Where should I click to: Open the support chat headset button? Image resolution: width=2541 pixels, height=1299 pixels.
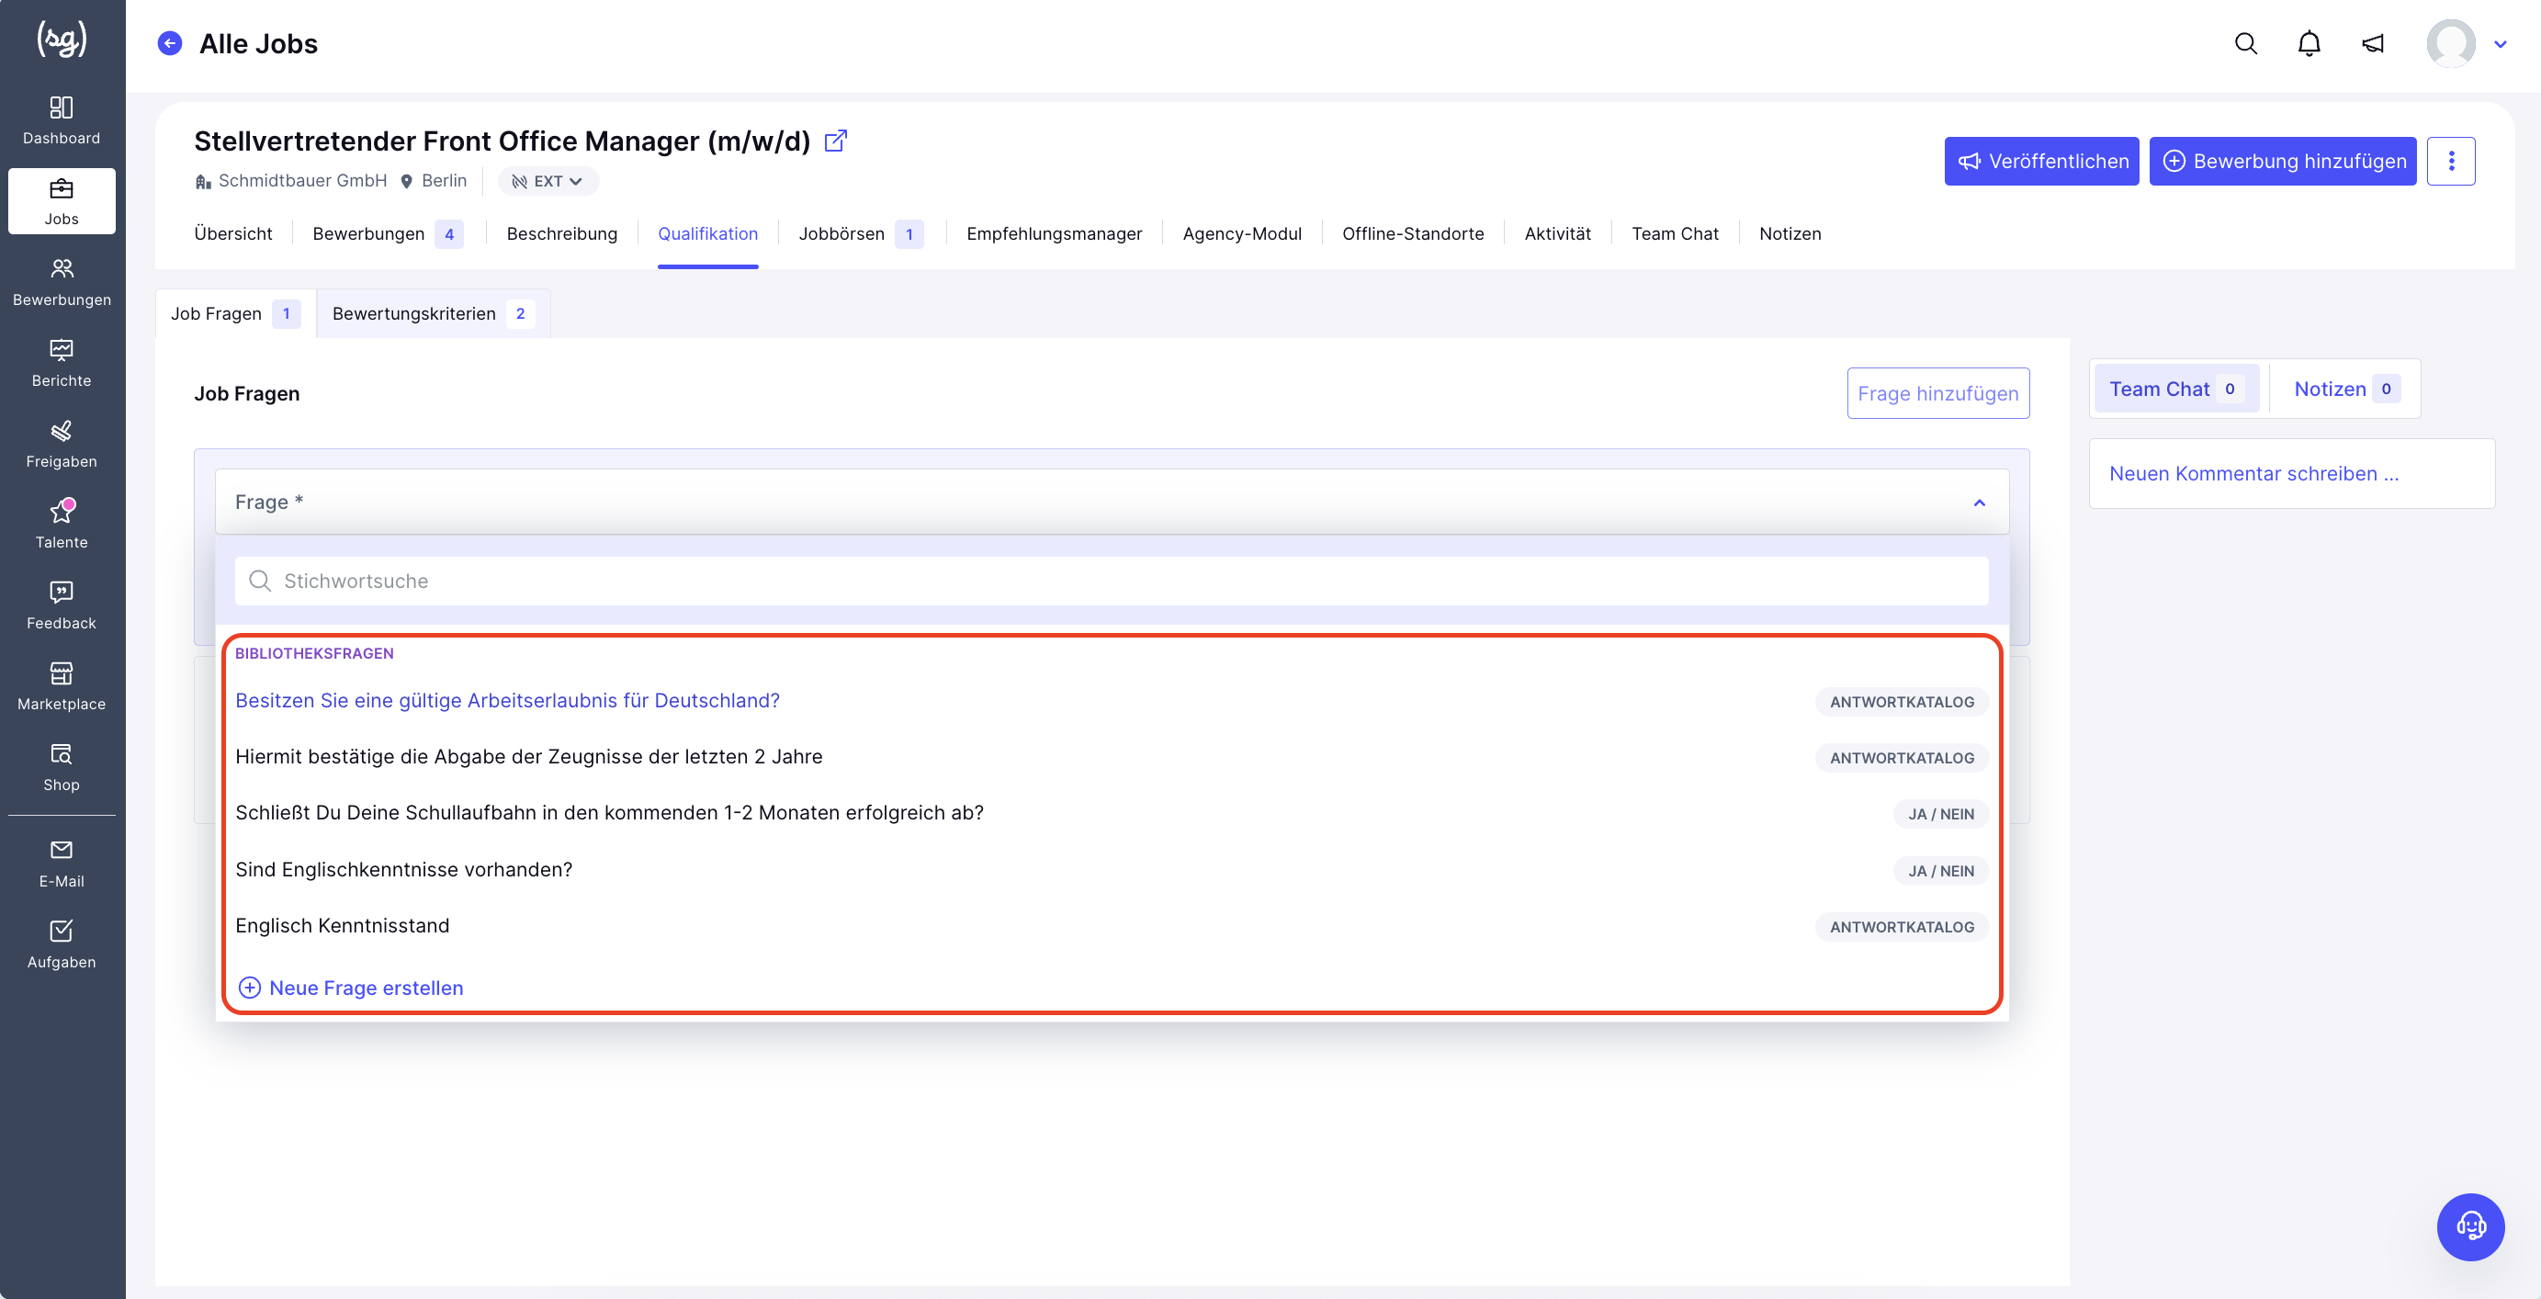pos(2470,1226)
